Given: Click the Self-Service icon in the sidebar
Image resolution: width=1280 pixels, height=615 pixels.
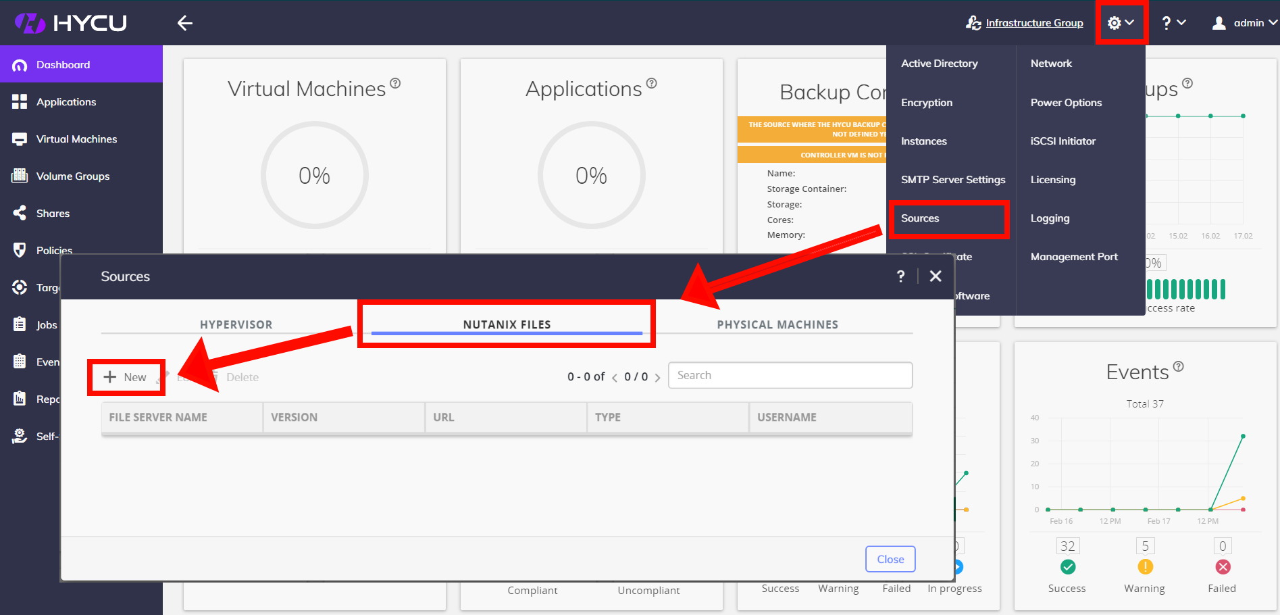Looking at the screenshot, I should coord(20,436).
